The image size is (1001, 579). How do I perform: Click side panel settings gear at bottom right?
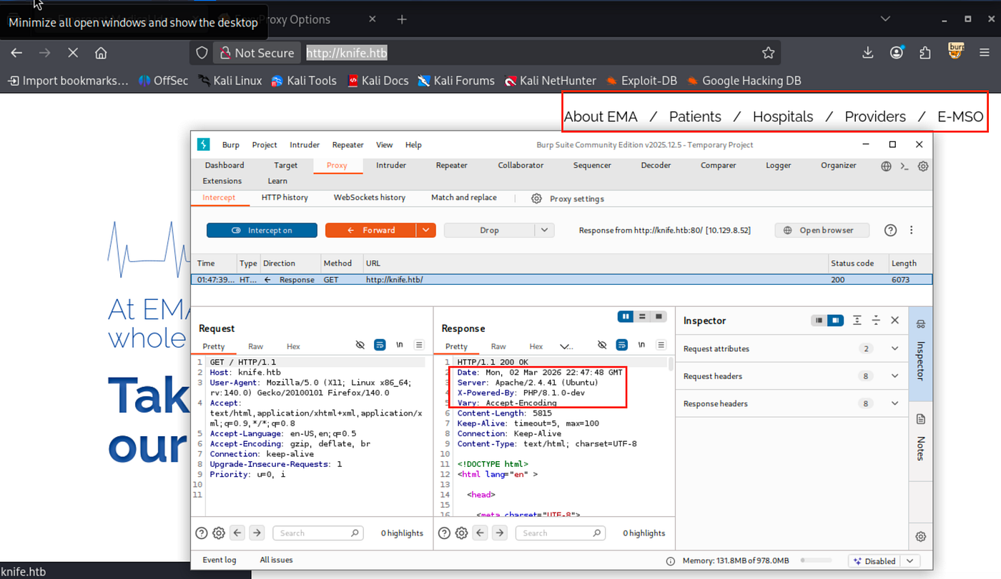pos(921,537)
